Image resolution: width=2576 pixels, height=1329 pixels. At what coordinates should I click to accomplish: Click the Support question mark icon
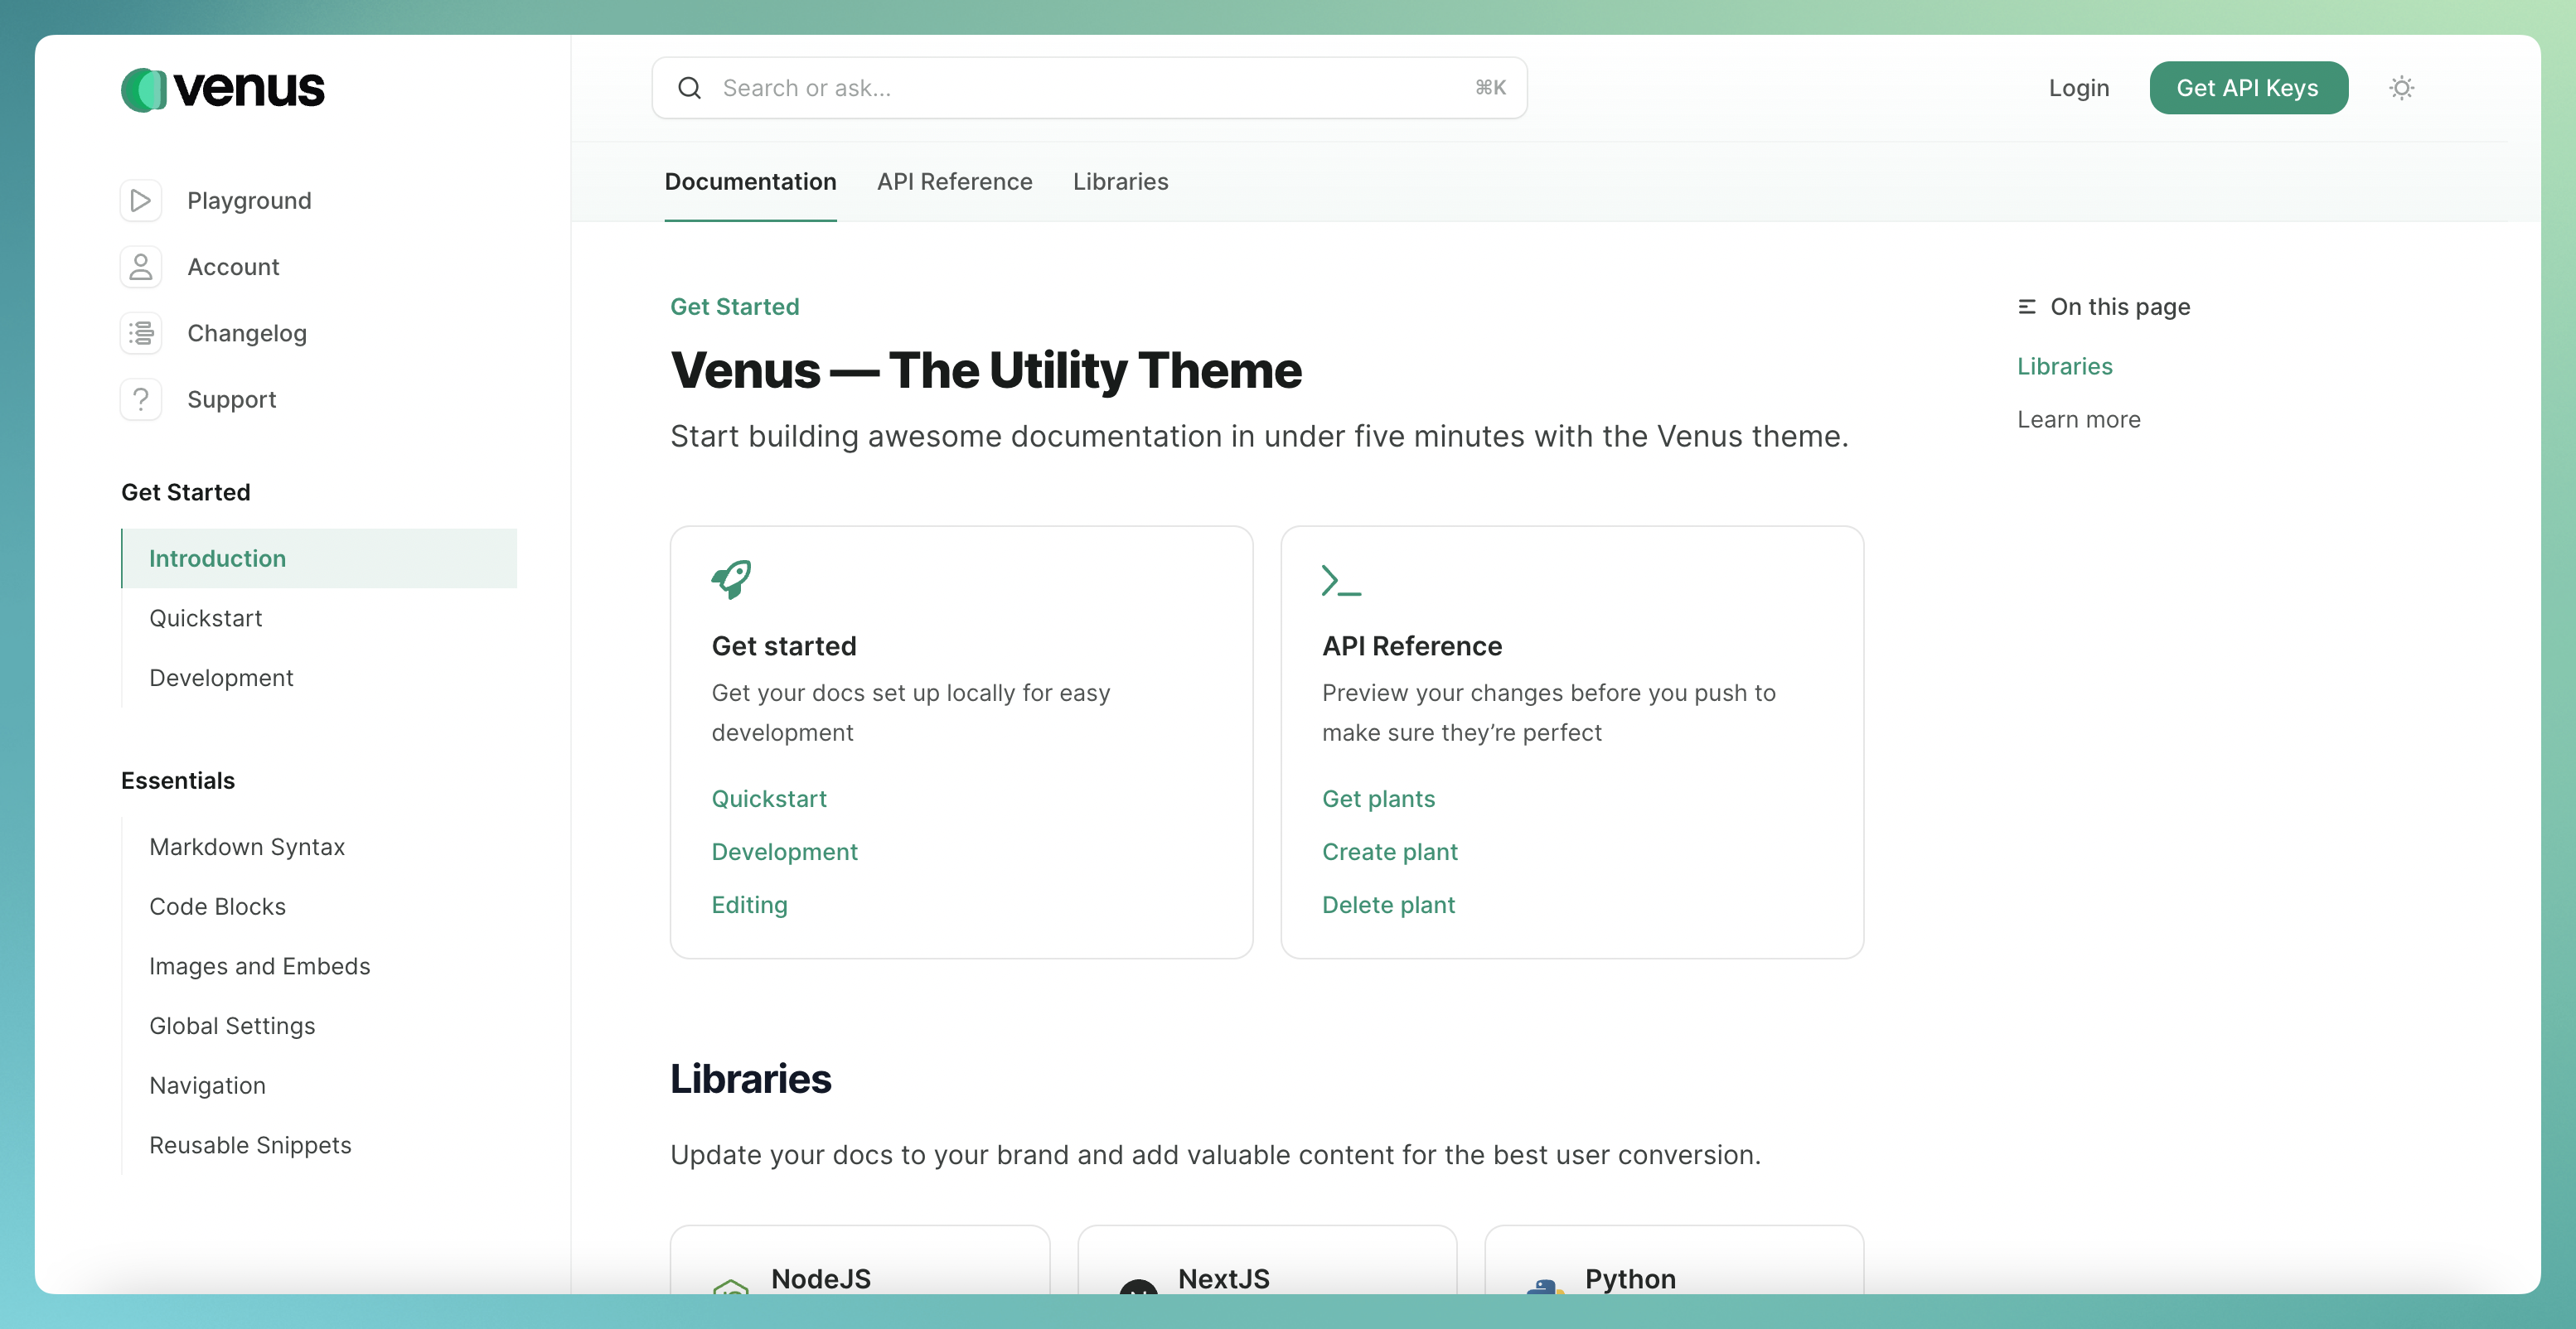pos(141,399)
